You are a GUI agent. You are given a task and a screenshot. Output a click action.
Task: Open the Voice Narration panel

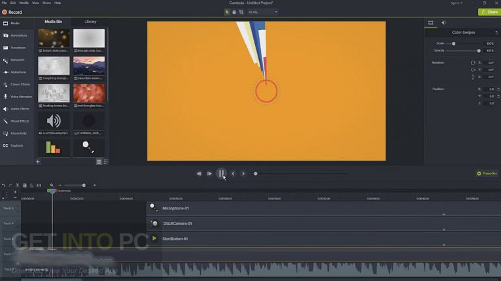(x=17, y=96)
